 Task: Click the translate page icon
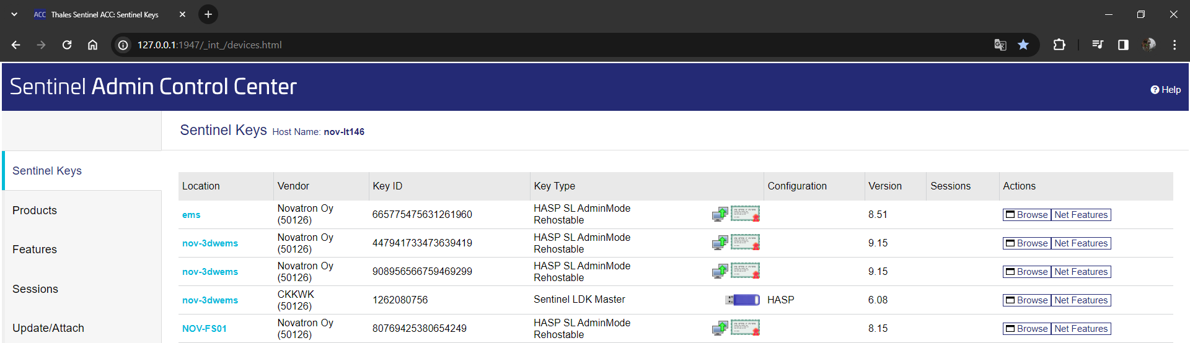click(x=1000, y=45)
